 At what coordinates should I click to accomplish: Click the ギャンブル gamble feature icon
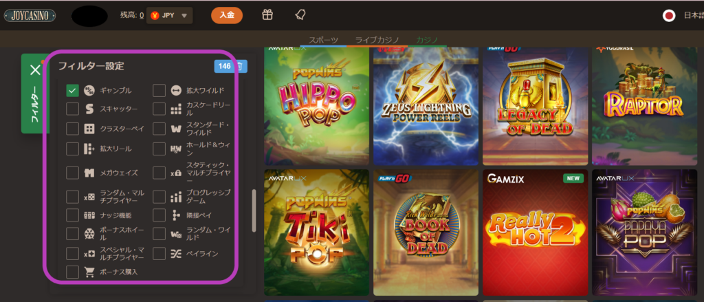pyautogui.click(x=89, y=90)
